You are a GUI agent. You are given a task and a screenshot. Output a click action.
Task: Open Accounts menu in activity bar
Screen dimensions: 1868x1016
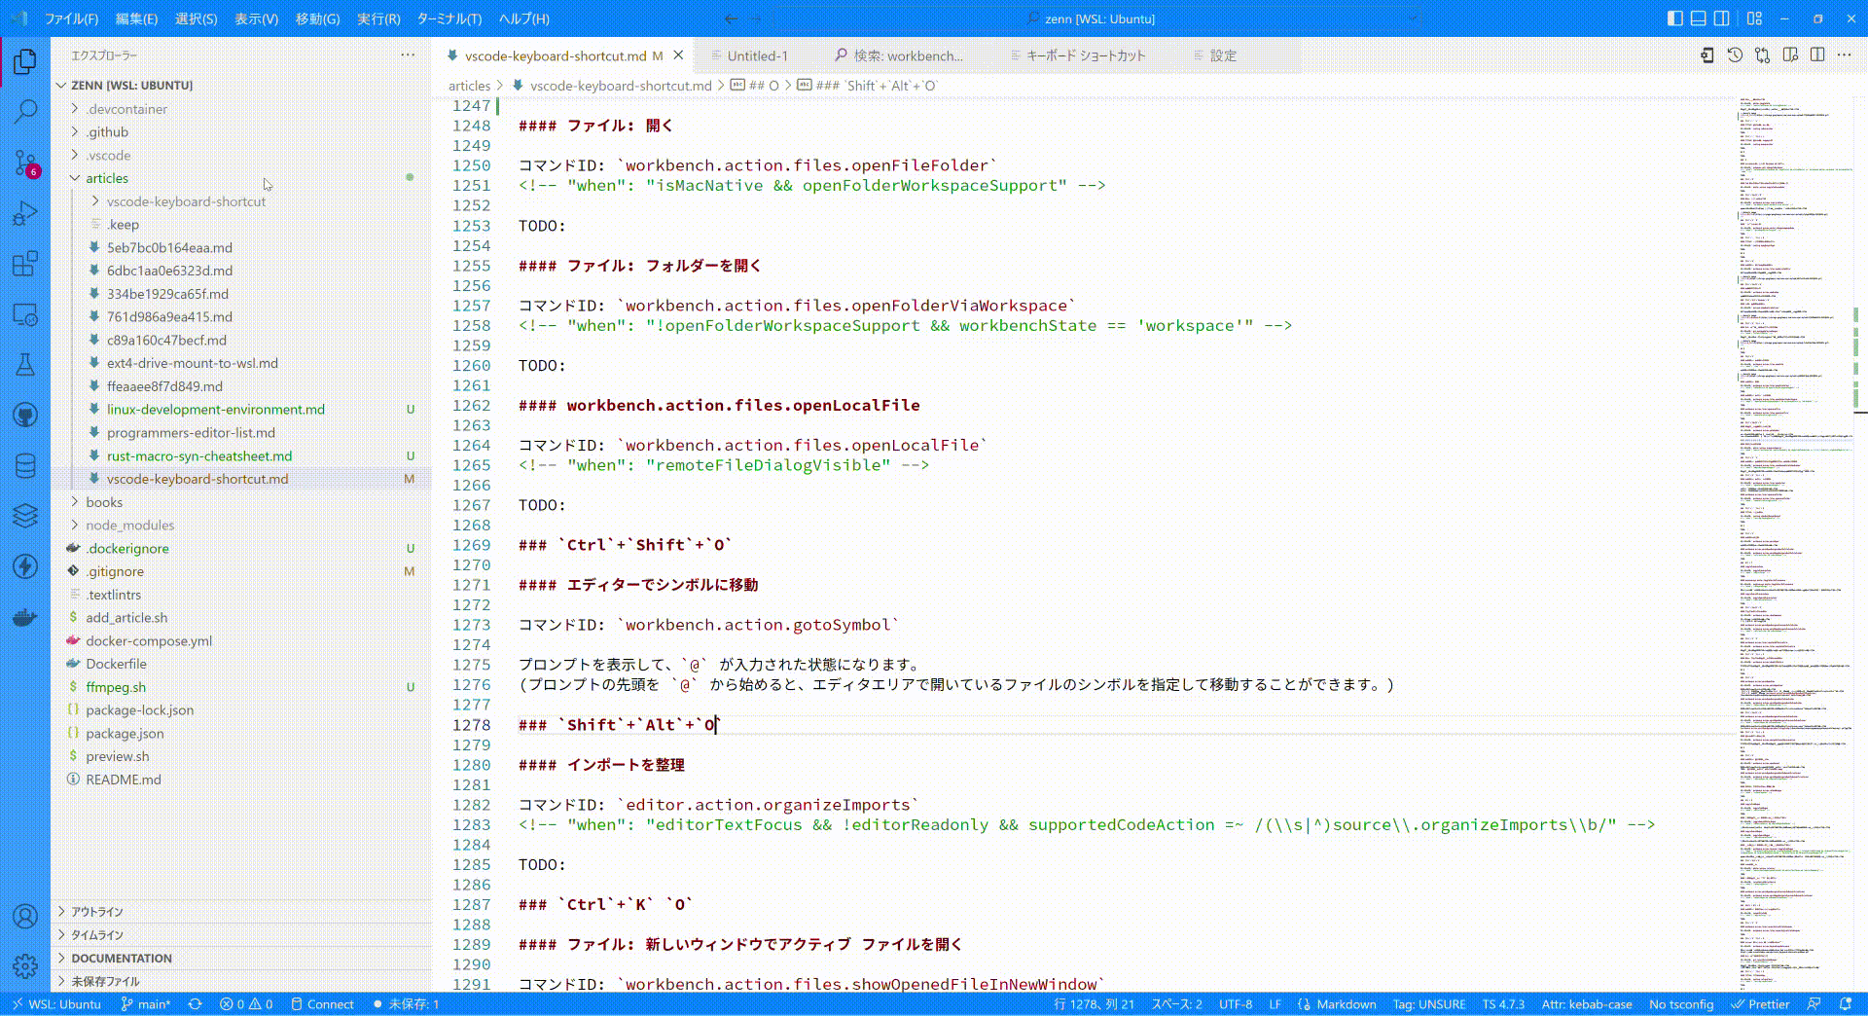pyautogui.click(x=25, y=916)
